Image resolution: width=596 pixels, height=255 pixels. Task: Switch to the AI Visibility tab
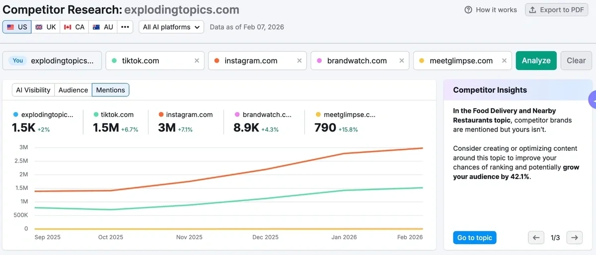coord(33,90)
